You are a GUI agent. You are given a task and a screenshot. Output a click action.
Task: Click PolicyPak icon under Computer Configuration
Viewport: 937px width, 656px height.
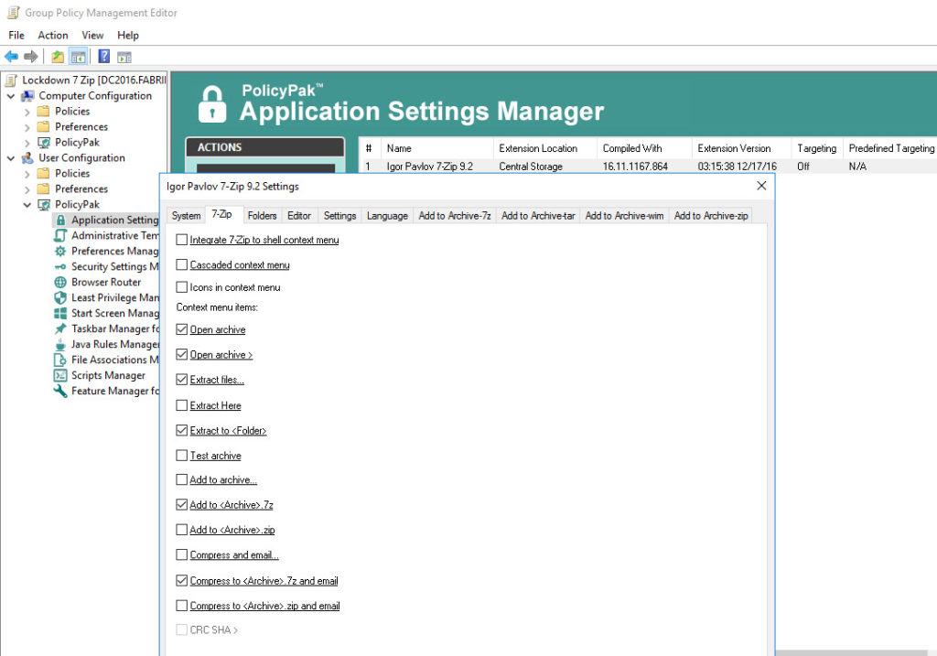[44, 142]
